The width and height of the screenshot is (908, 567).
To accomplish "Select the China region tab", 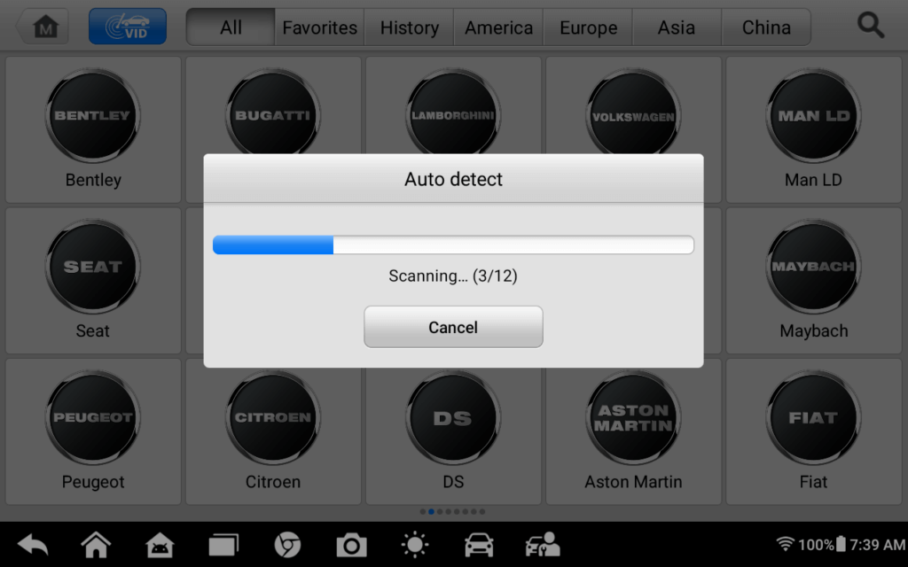I will pyautogui.click(x=766, y=27).
